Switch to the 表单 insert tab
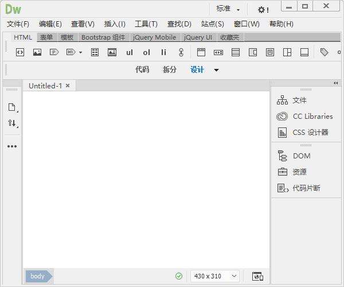 pyautogui.click(x=46, y=37)
